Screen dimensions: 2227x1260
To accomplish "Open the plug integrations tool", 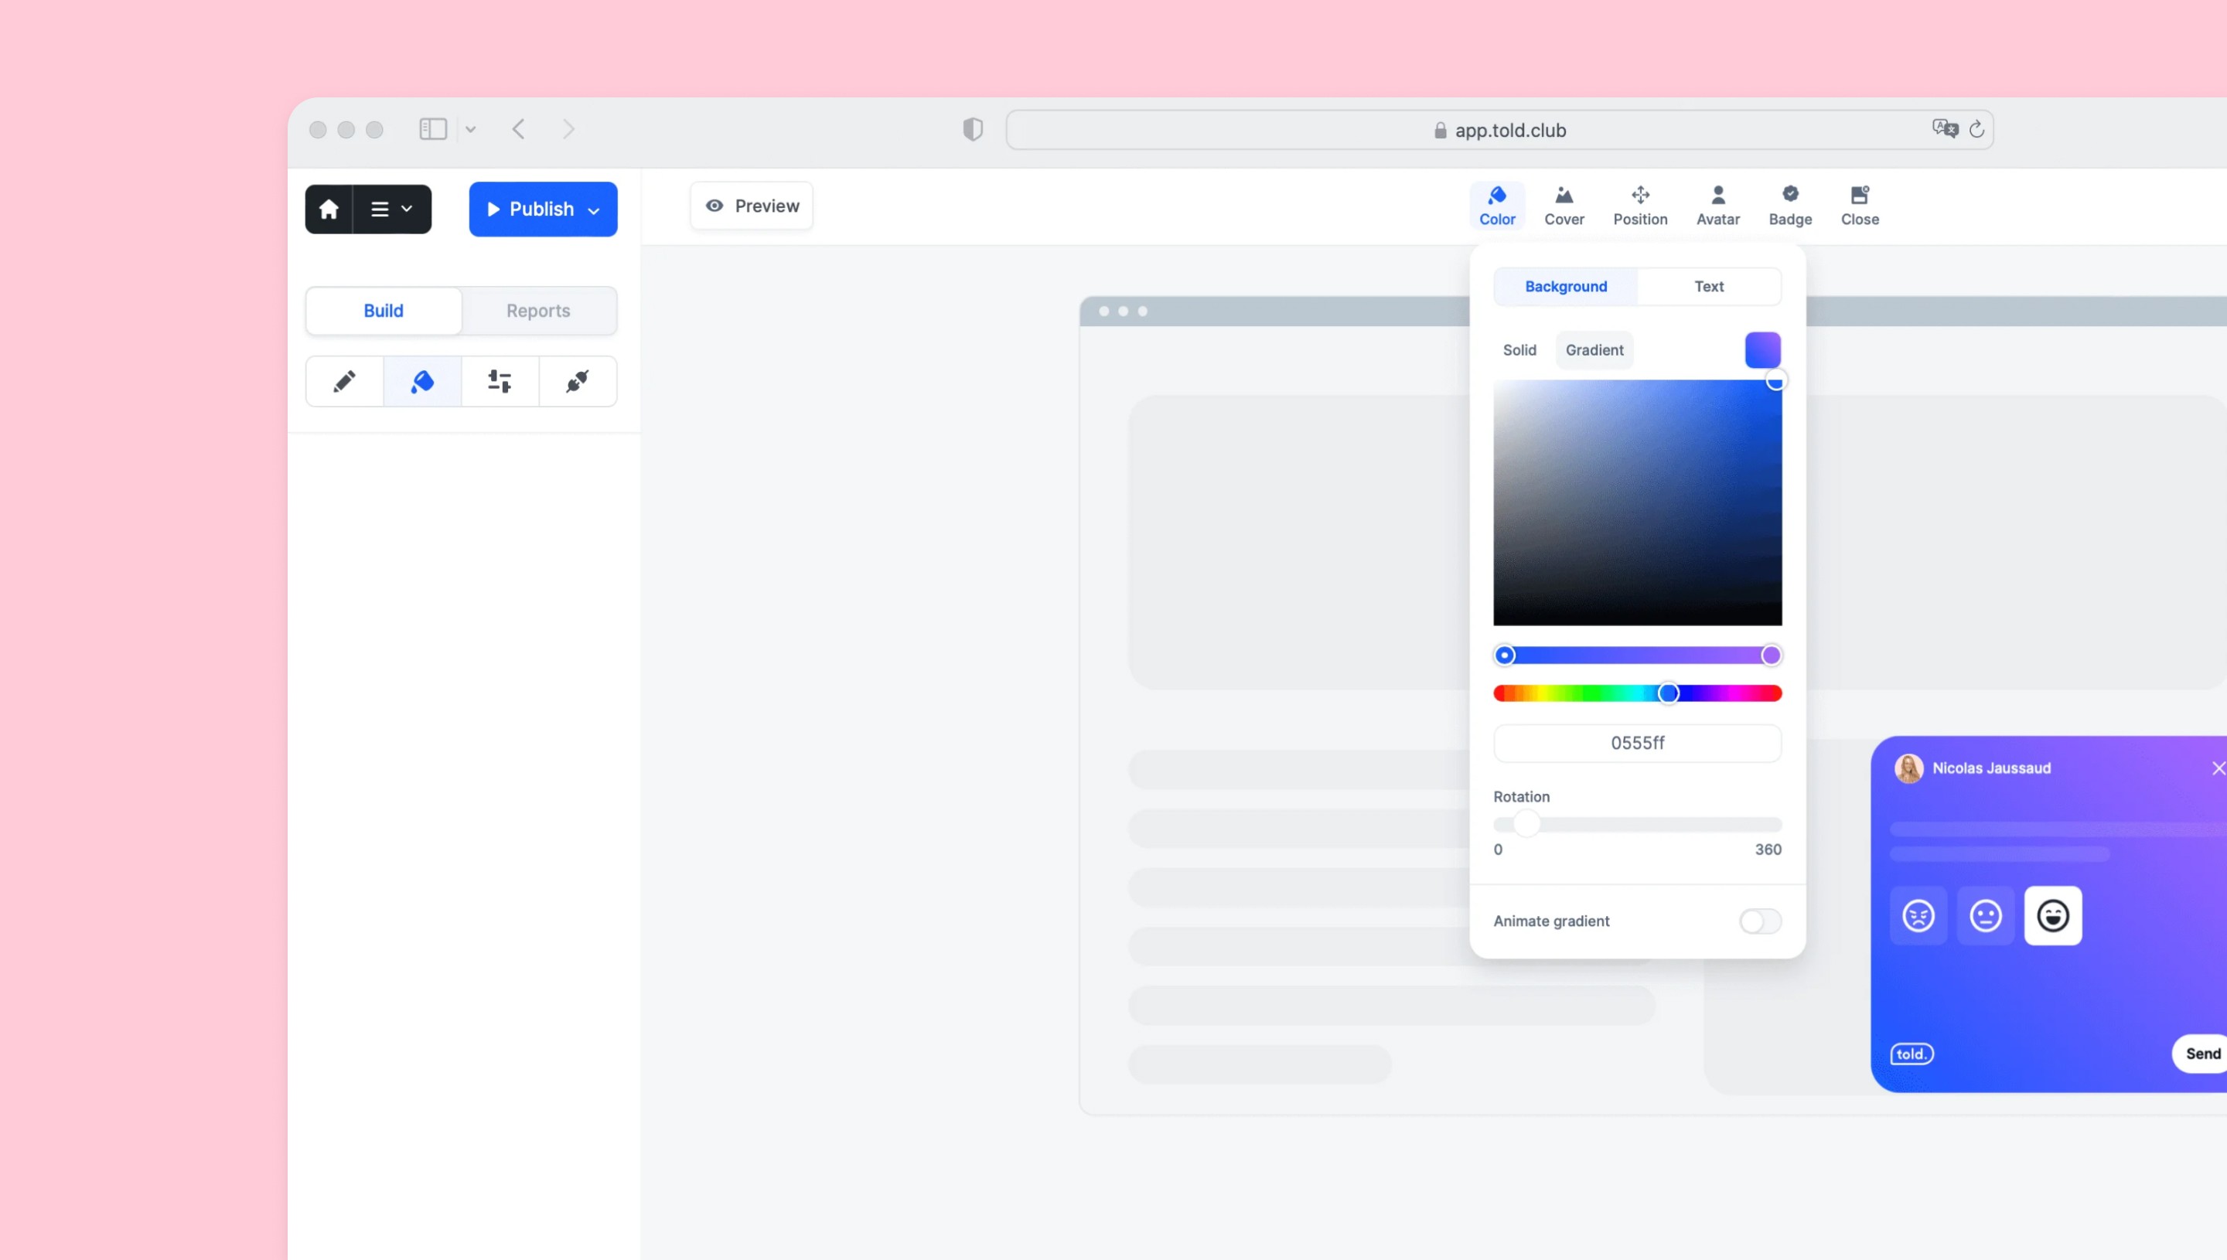I will (x=578, y=382).
